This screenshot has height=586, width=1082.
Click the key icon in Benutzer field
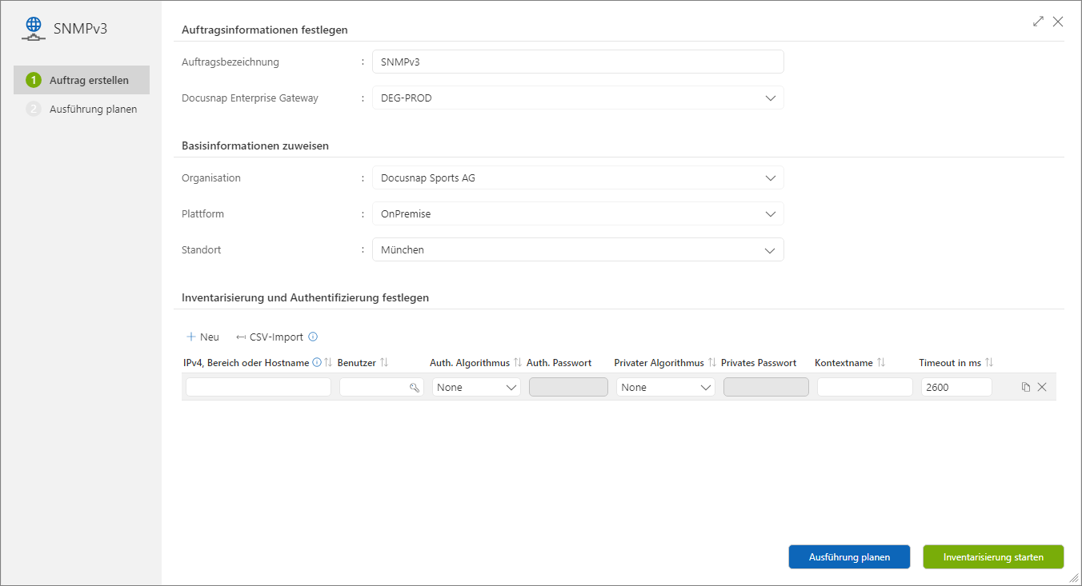coord(415,388)
